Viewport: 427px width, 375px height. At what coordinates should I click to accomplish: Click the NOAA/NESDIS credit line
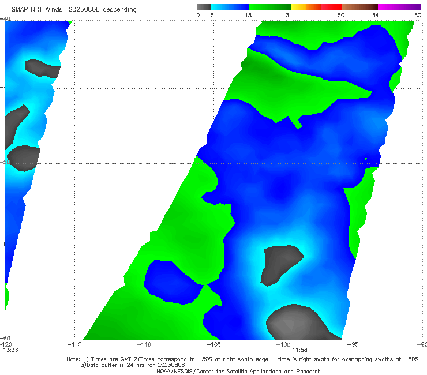[238, 371]
